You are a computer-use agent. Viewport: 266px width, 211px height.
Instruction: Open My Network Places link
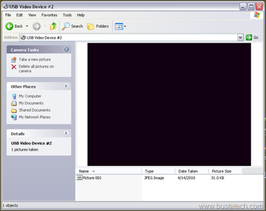pyautogui.click(x=34, y=117)
